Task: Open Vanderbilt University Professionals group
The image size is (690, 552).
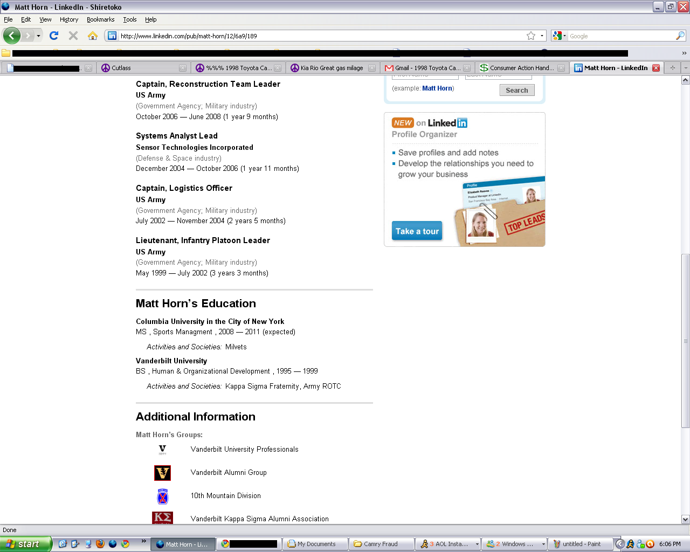Action: pos(244,449)
